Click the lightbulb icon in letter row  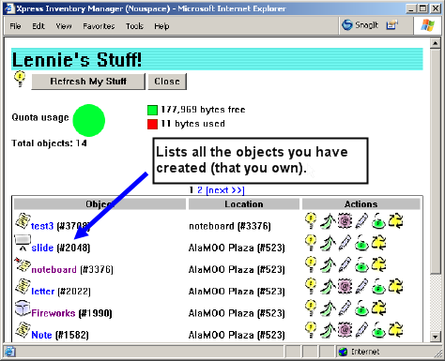point(311,286)
